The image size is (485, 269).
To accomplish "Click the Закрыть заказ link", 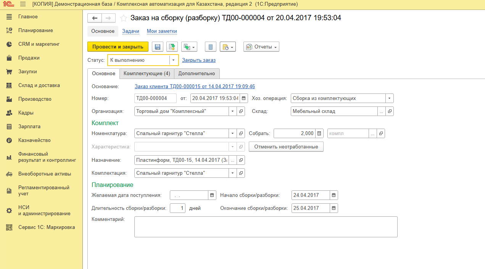I will [199, 60].
